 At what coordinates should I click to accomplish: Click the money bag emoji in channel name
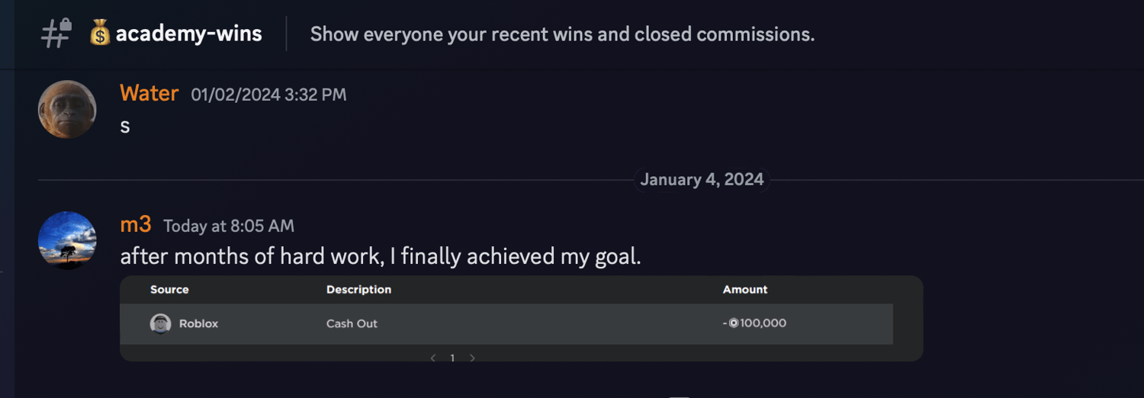click(100, 34)
